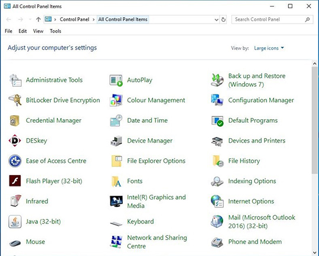Viewport: 319px width, 256px height.
Task: Open the Ease of Access Centre icon
Action: (15, 161)
